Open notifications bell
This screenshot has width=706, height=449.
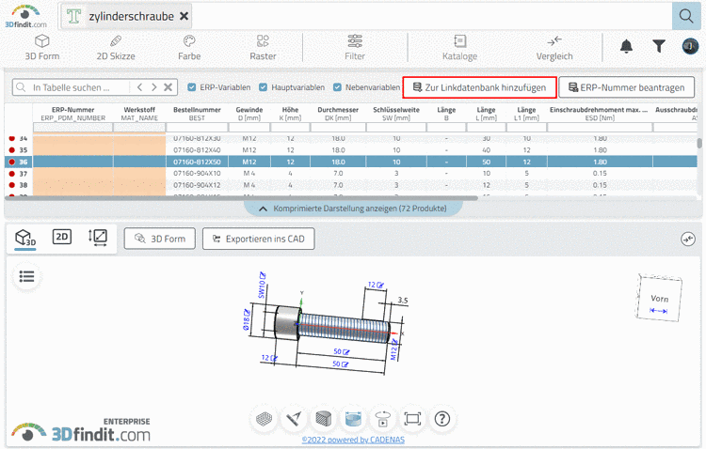click(626, 46)
